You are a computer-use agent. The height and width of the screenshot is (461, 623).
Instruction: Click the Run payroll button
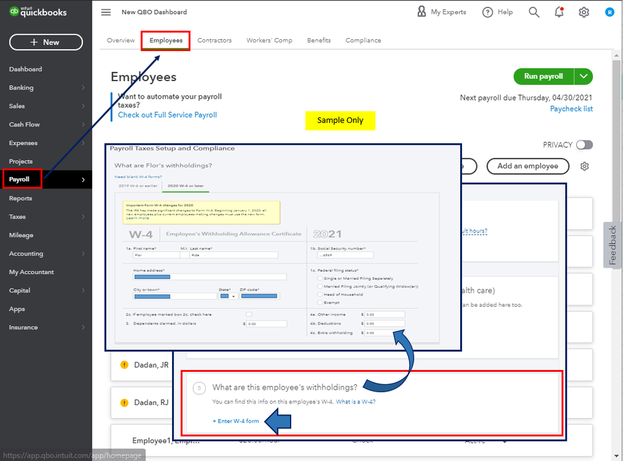pos(543,76)
